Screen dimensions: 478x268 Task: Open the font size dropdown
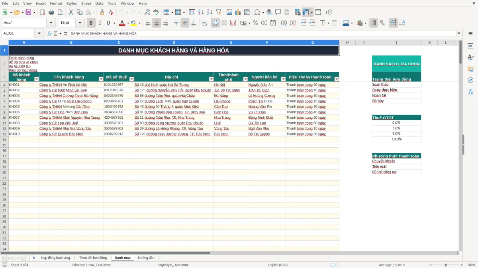click(80, 23)
